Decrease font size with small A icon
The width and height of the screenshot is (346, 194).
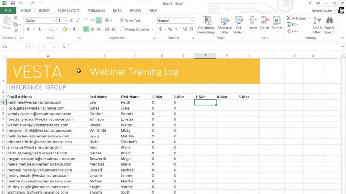point(78,21)
